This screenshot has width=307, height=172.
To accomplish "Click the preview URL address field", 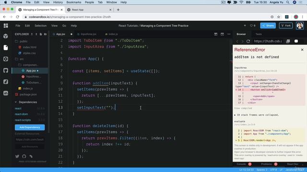I will coord(268,41).
